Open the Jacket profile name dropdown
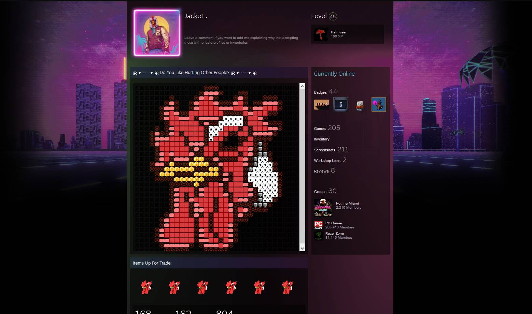Viewport: 532px width, 314px height. coord(206,16)
